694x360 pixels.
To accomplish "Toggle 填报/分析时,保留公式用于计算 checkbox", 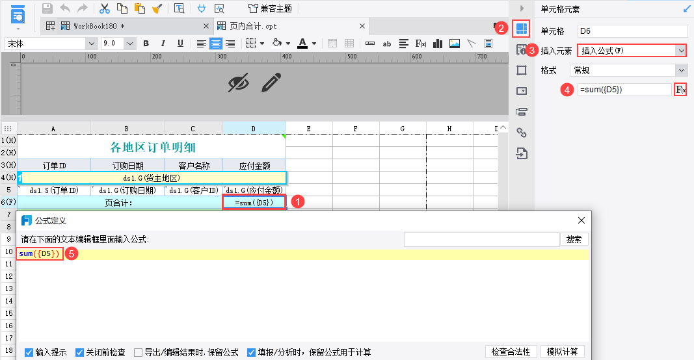I will (x=251, y=352).
